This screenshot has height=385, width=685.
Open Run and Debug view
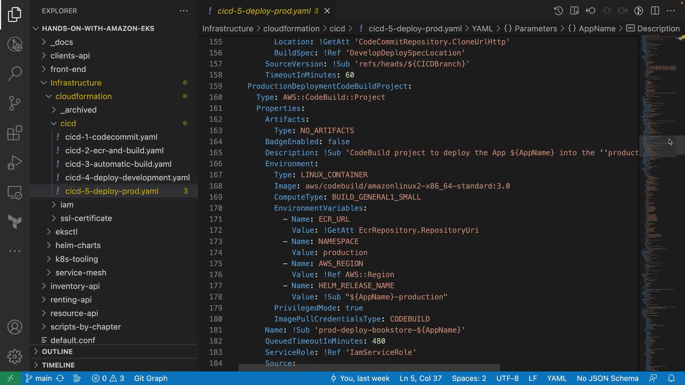point(15,163)
